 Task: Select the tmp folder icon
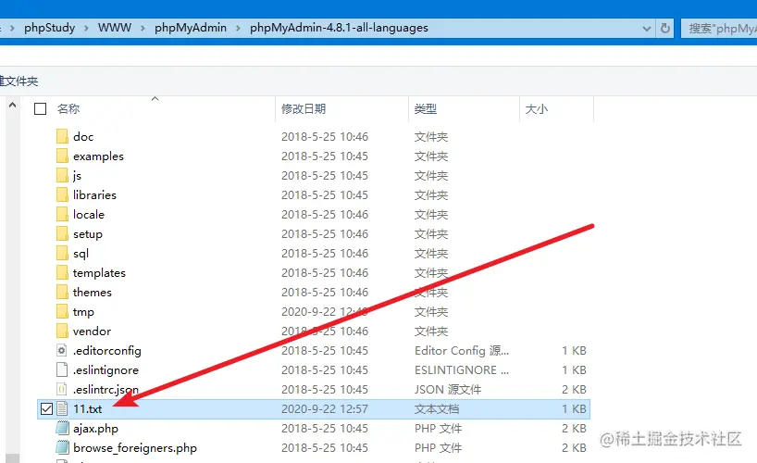tap(62, 311)
